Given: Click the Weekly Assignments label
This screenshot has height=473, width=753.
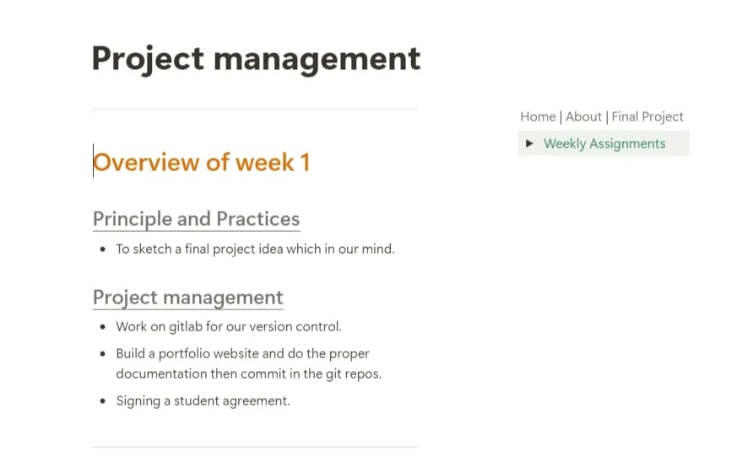Looking at the screenshot, I should pos(604,143).
